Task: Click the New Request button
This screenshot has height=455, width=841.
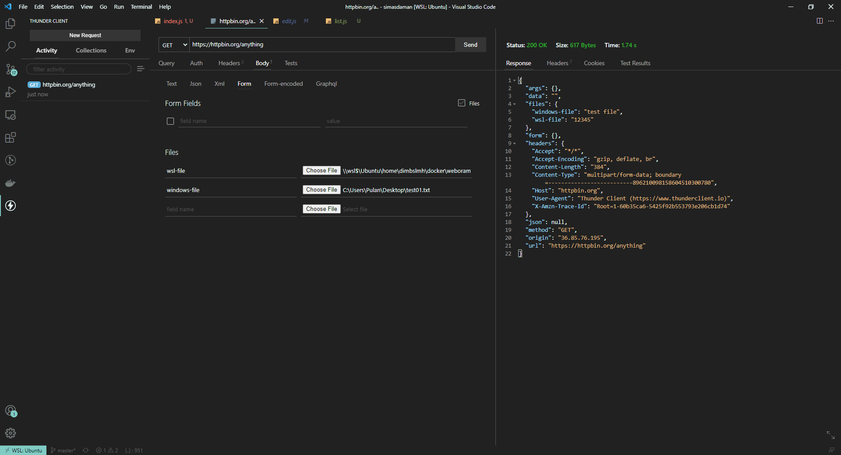Action: [x=85, y=35]
